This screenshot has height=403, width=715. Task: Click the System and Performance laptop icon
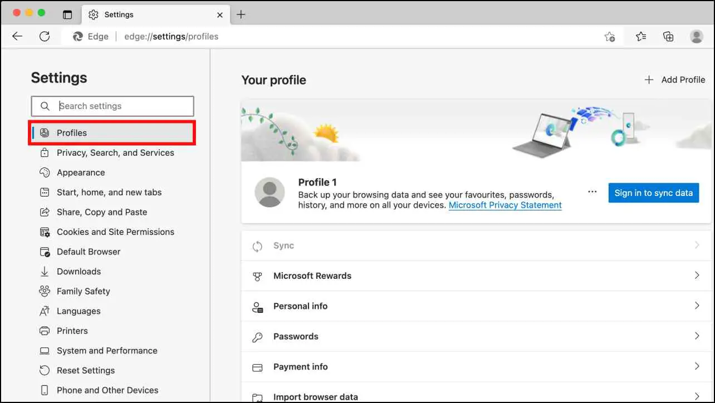[45, 351]
